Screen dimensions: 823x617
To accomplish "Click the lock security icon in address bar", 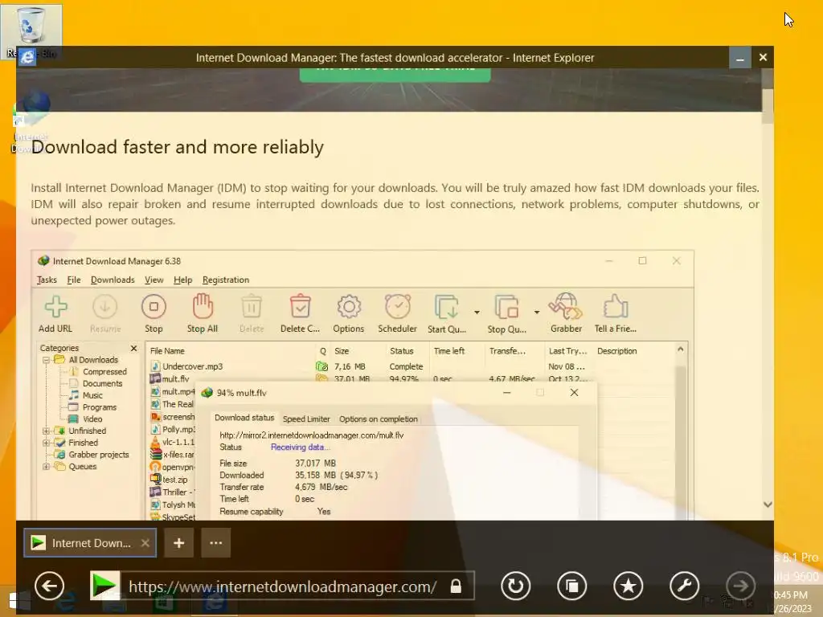I will coord(456,586).
